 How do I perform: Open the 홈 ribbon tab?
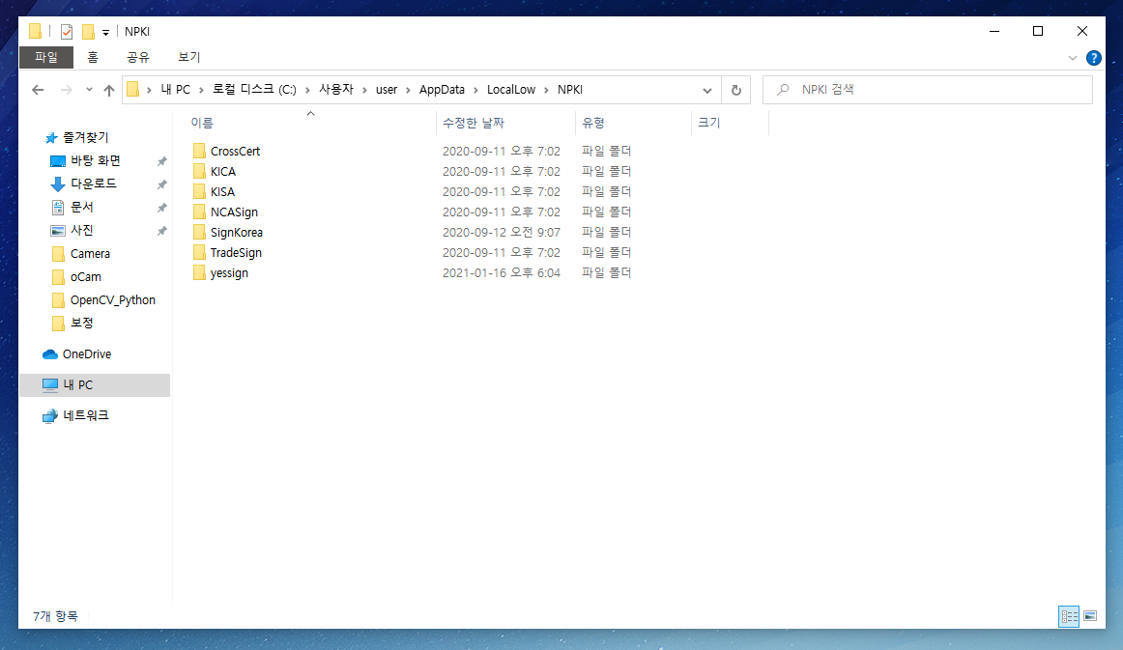[93, 57]
